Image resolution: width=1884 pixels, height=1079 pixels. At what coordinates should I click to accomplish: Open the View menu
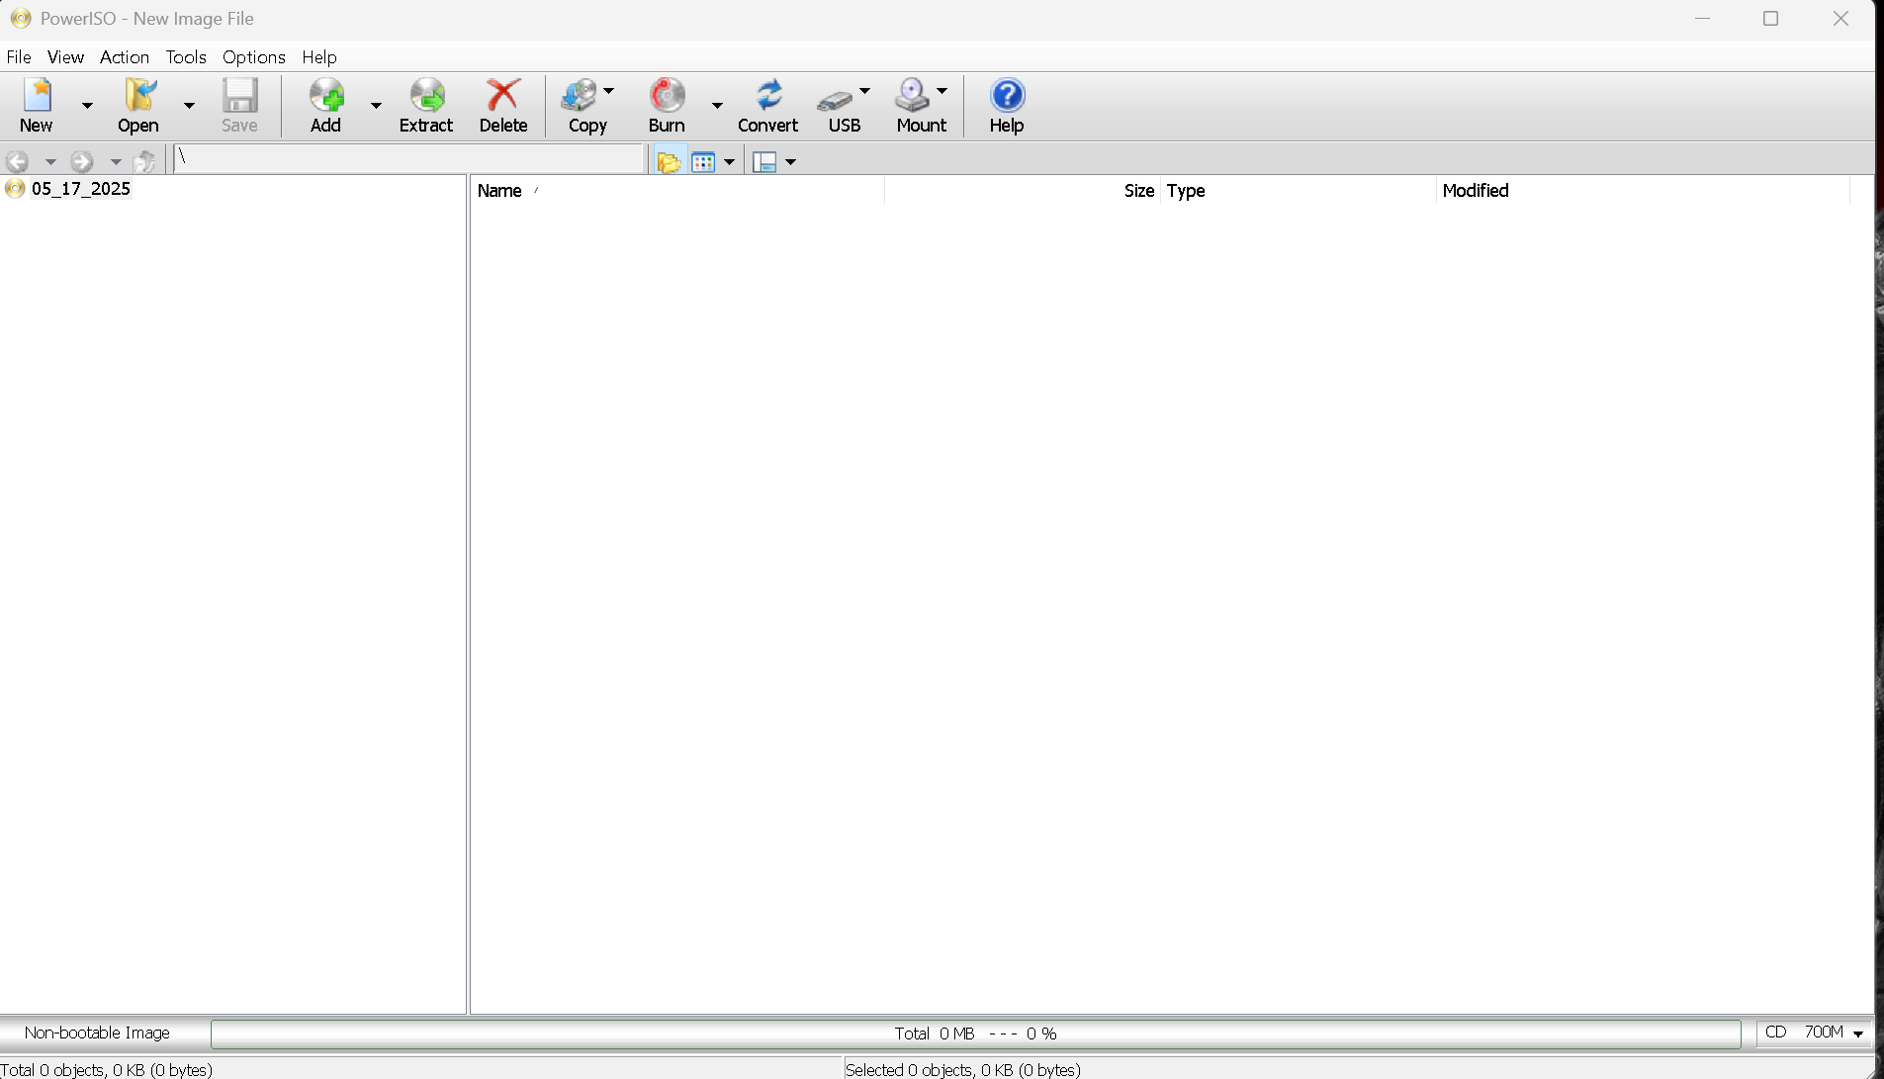65,57
